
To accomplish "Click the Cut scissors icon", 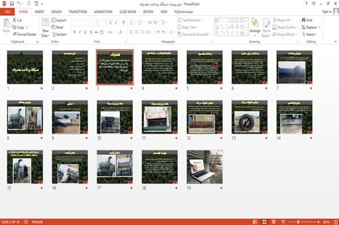I will (x=14, y=20).
